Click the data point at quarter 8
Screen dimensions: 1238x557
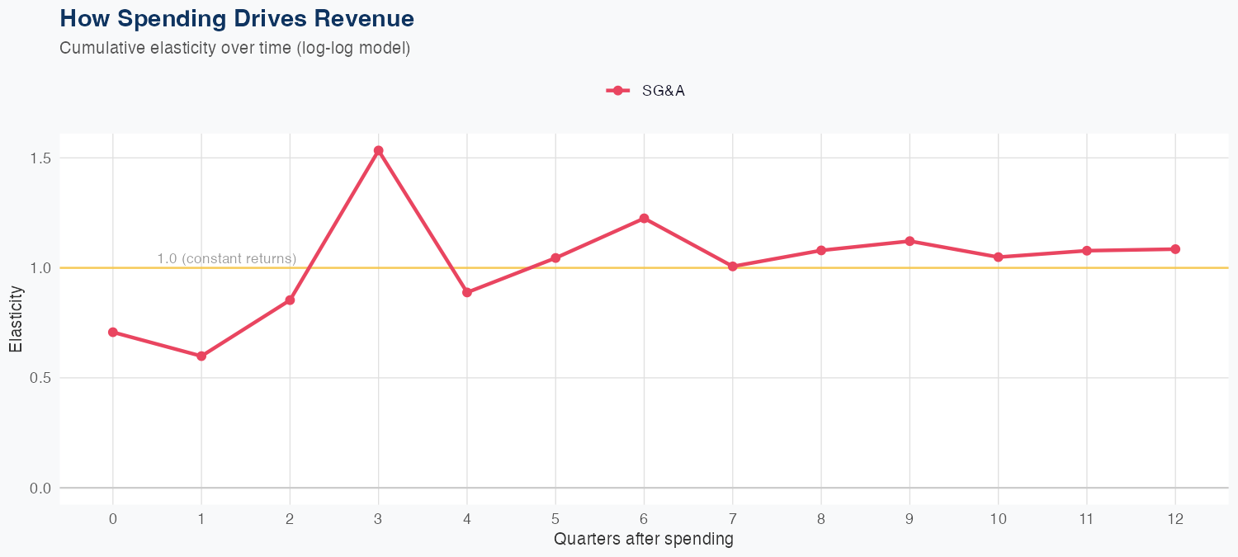point(821,250)
